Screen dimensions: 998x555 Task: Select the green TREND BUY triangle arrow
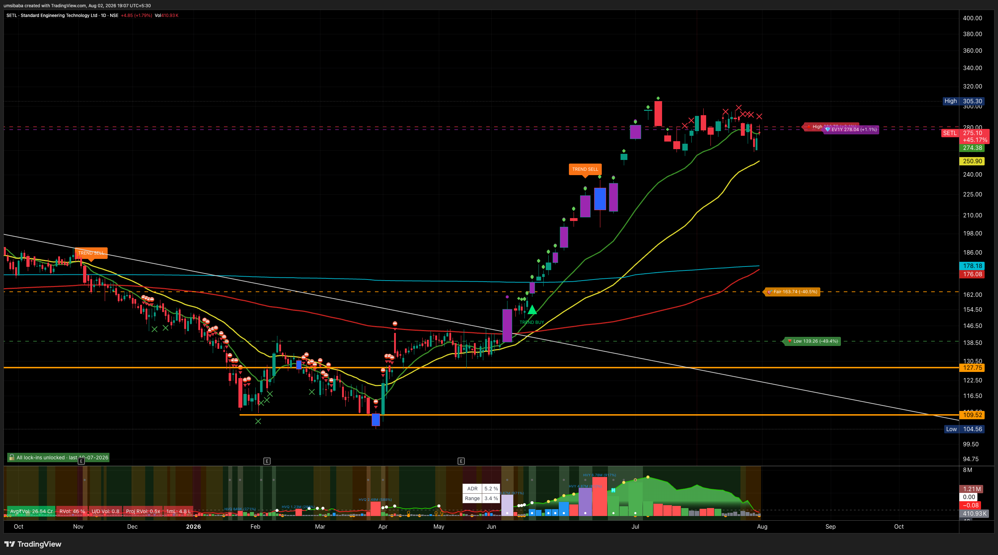[x=532, y=310]
